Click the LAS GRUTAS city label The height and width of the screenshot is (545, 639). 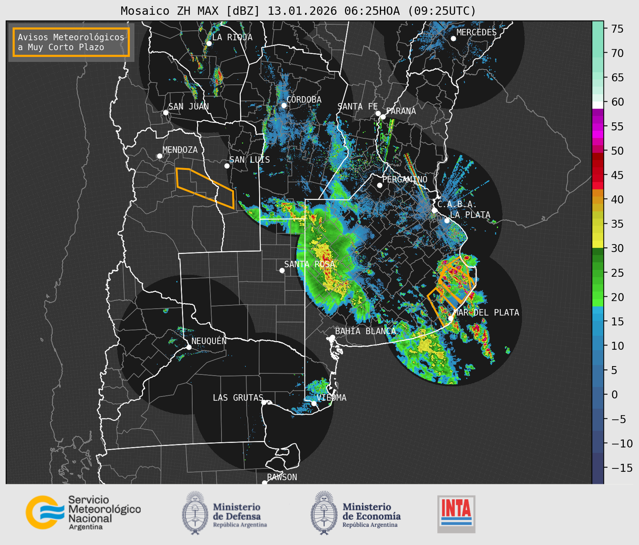[238, 398]
